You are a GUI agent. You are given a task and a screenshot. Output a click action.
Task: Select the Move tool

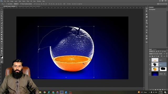(2, 9)
